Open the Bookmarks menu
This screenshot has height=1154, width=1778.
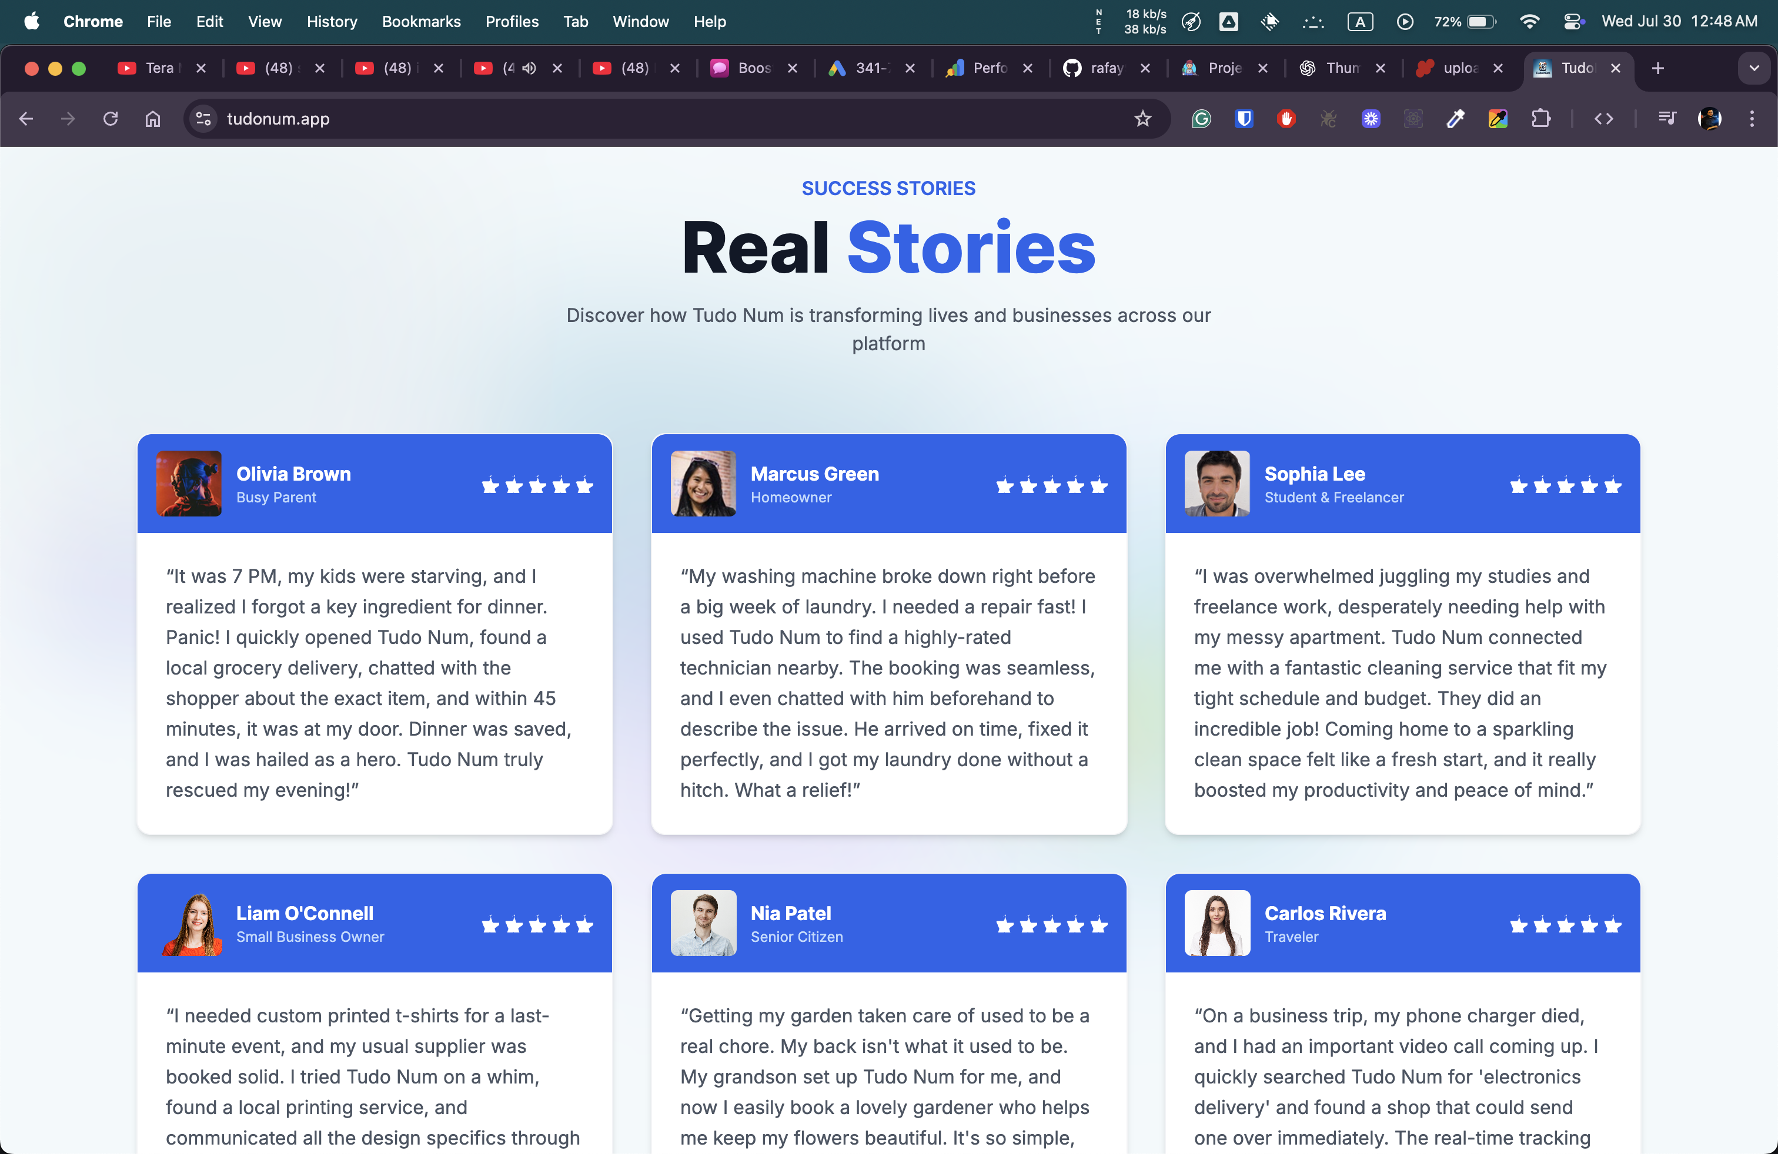point(422,22)
